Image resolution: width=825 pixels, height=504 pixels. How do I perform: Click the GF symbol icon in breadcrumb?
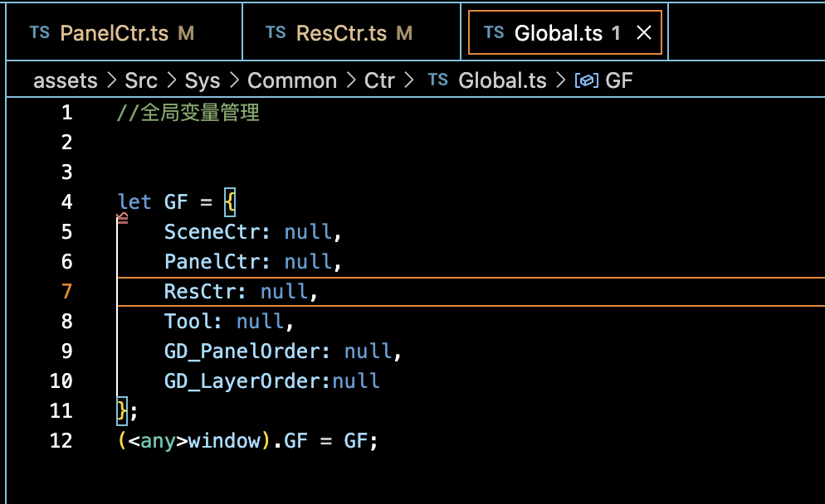tap(588, 80)
